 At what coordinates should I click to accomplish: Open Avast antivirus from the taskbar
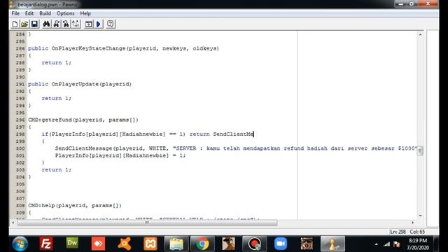125,244
